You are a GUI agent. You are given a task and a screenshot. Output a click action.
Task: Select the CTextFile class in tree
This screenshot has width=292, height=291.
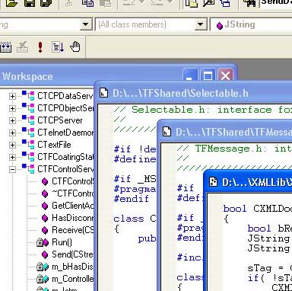pyautogui.click(x=54, y=145)
